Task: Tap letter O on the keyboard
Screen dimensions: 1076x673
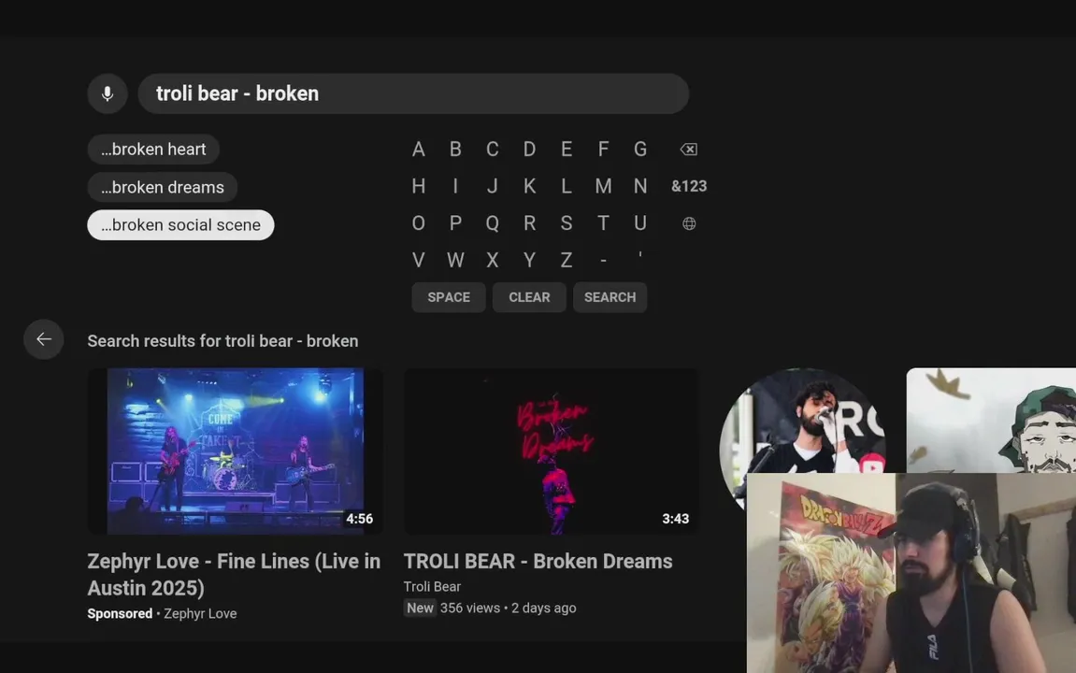Action: click(418, 223)
